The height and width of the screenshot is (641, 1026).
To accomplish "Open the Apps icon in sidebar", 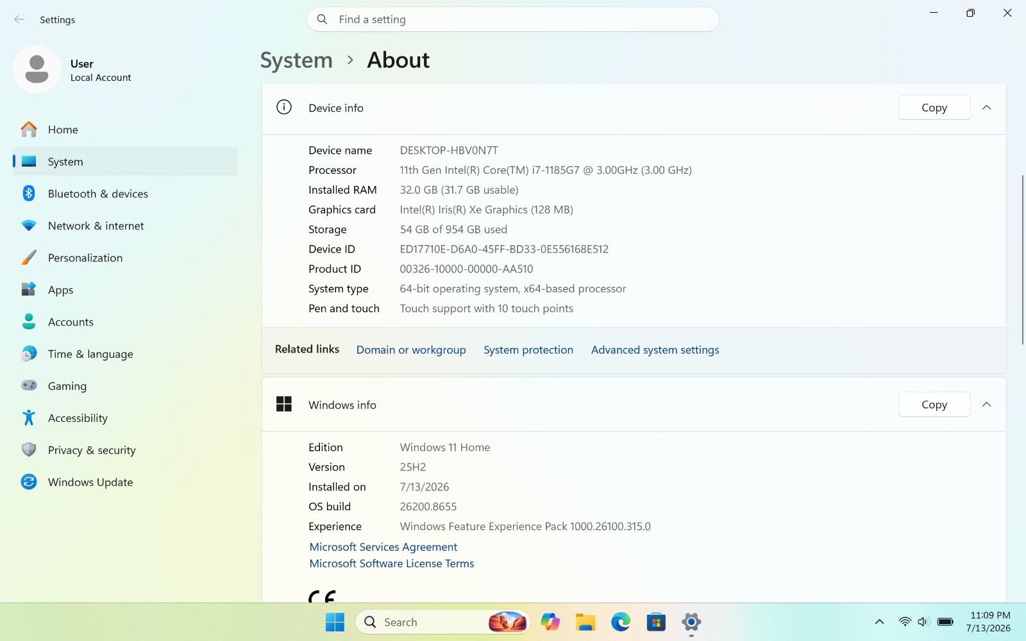I will [x=29, y=290].
